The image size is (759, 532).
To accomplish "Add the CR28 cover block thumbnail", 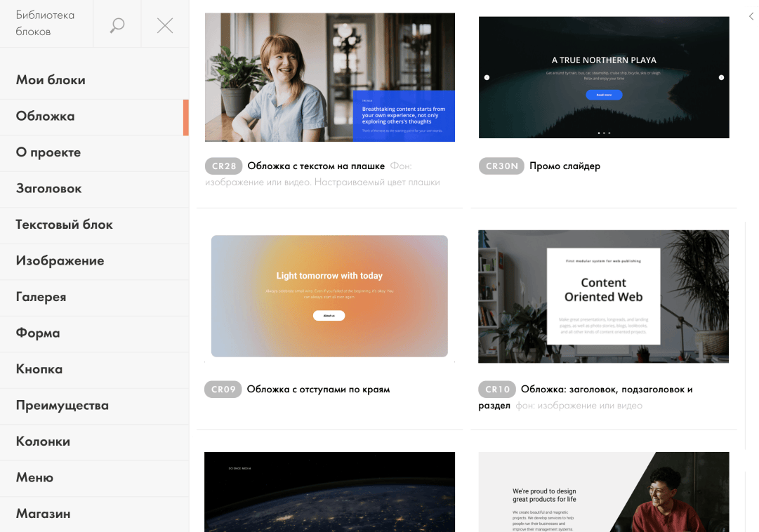I will pos(329,77).
